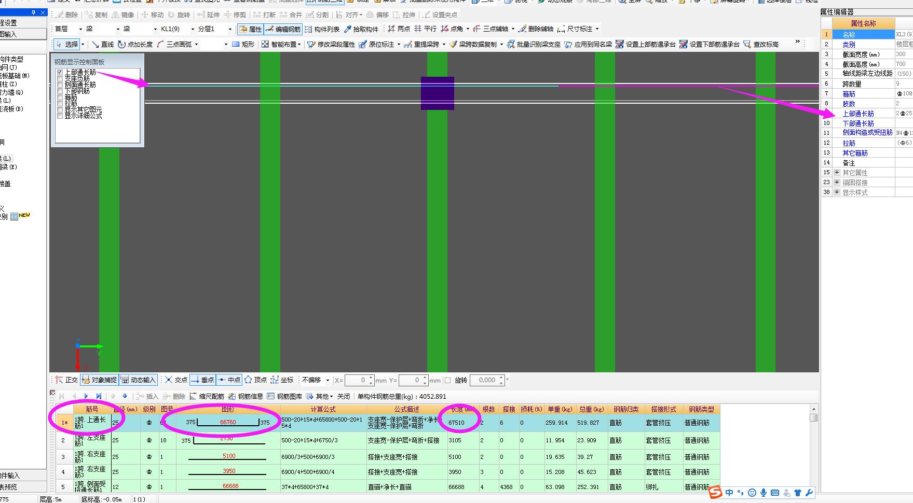
Task: Go to next rebar record arrow
Action: click(x=86, y=396)
